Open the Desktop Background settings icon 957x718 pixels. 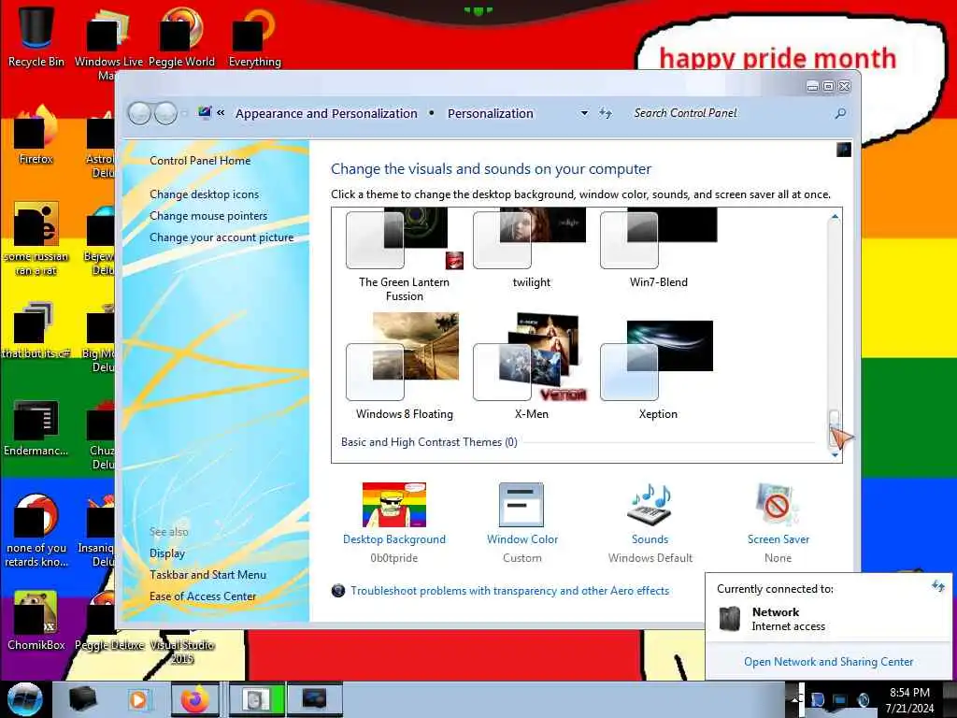click(393, 505)
